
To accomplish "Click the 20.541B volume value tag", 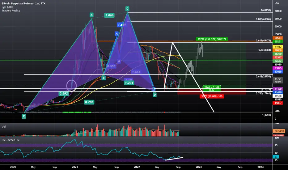I will 279,131.
